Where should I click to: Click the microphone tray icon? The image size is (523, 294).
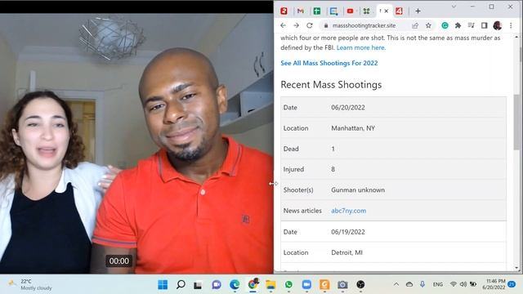tap(422, 284)
